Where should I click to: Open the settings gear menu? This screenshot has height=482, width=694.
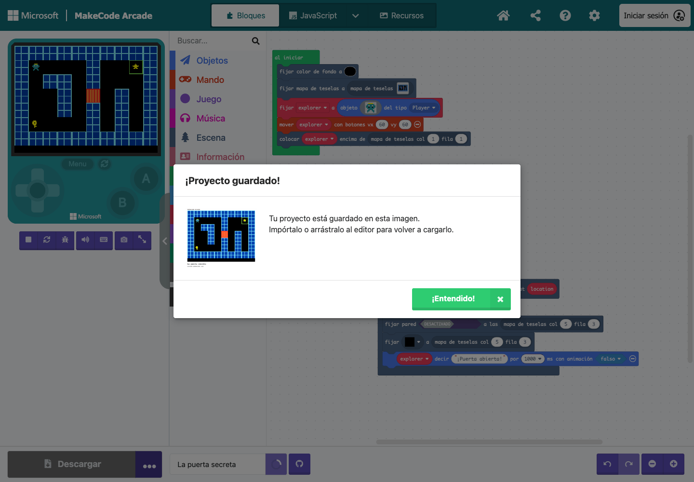tap(595, 15)
